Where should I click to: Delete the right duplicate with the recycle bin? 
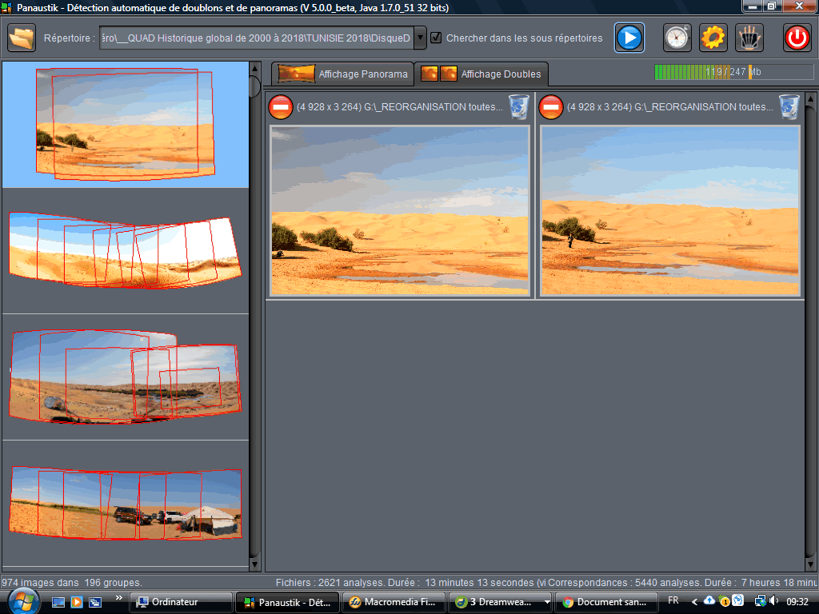pos(789,107)
